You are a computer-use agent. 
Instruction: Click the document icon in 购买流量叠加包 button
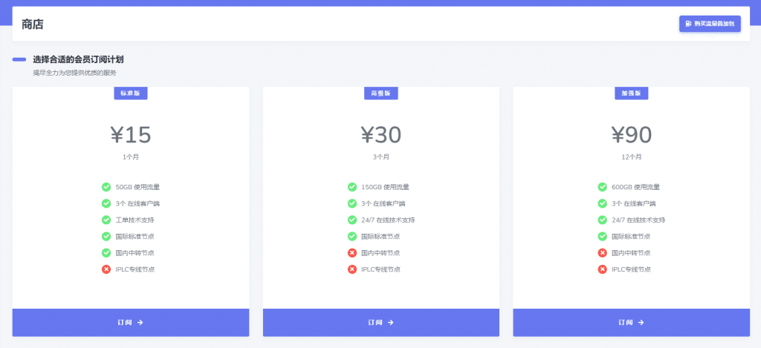[688, 24]
